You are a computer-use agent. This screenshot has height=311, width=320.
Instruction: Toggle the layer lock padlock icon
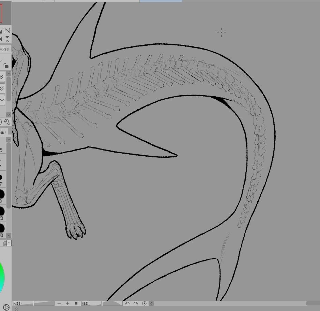(6, 66)
